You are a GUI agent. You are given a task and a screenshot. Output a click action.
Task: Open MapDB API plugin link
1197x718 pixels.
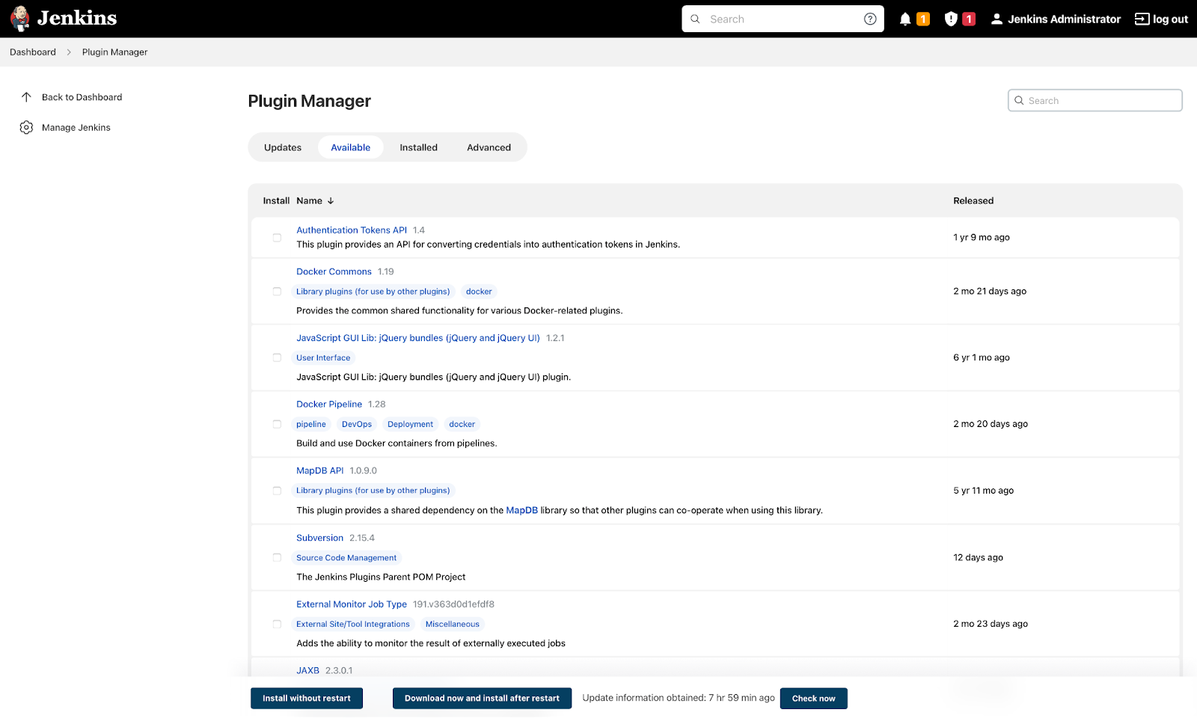coord(320,471)
